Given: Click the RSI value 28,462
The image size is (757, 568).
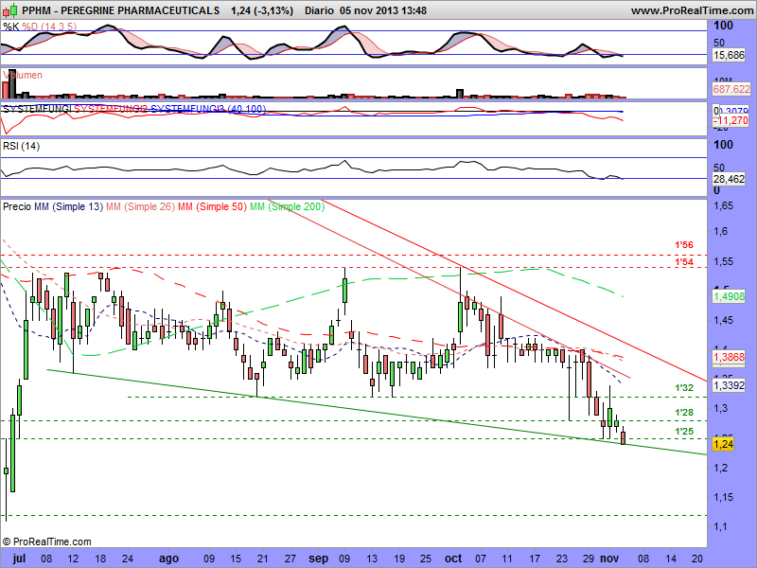Looking at the screenshot, I should click(729, 179).
